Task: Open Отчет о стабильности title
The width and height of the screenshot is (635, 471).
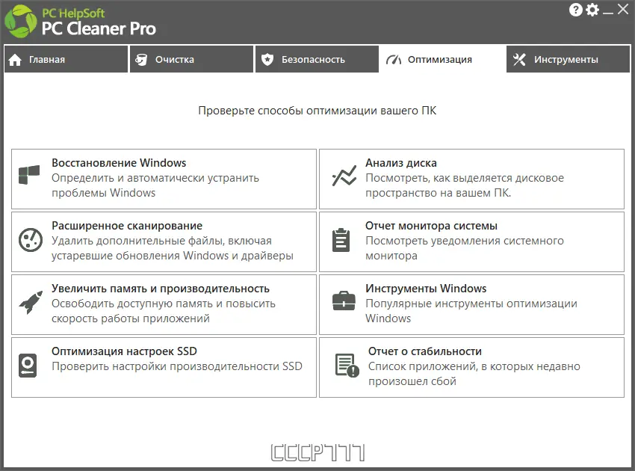Action: [425, 351]
